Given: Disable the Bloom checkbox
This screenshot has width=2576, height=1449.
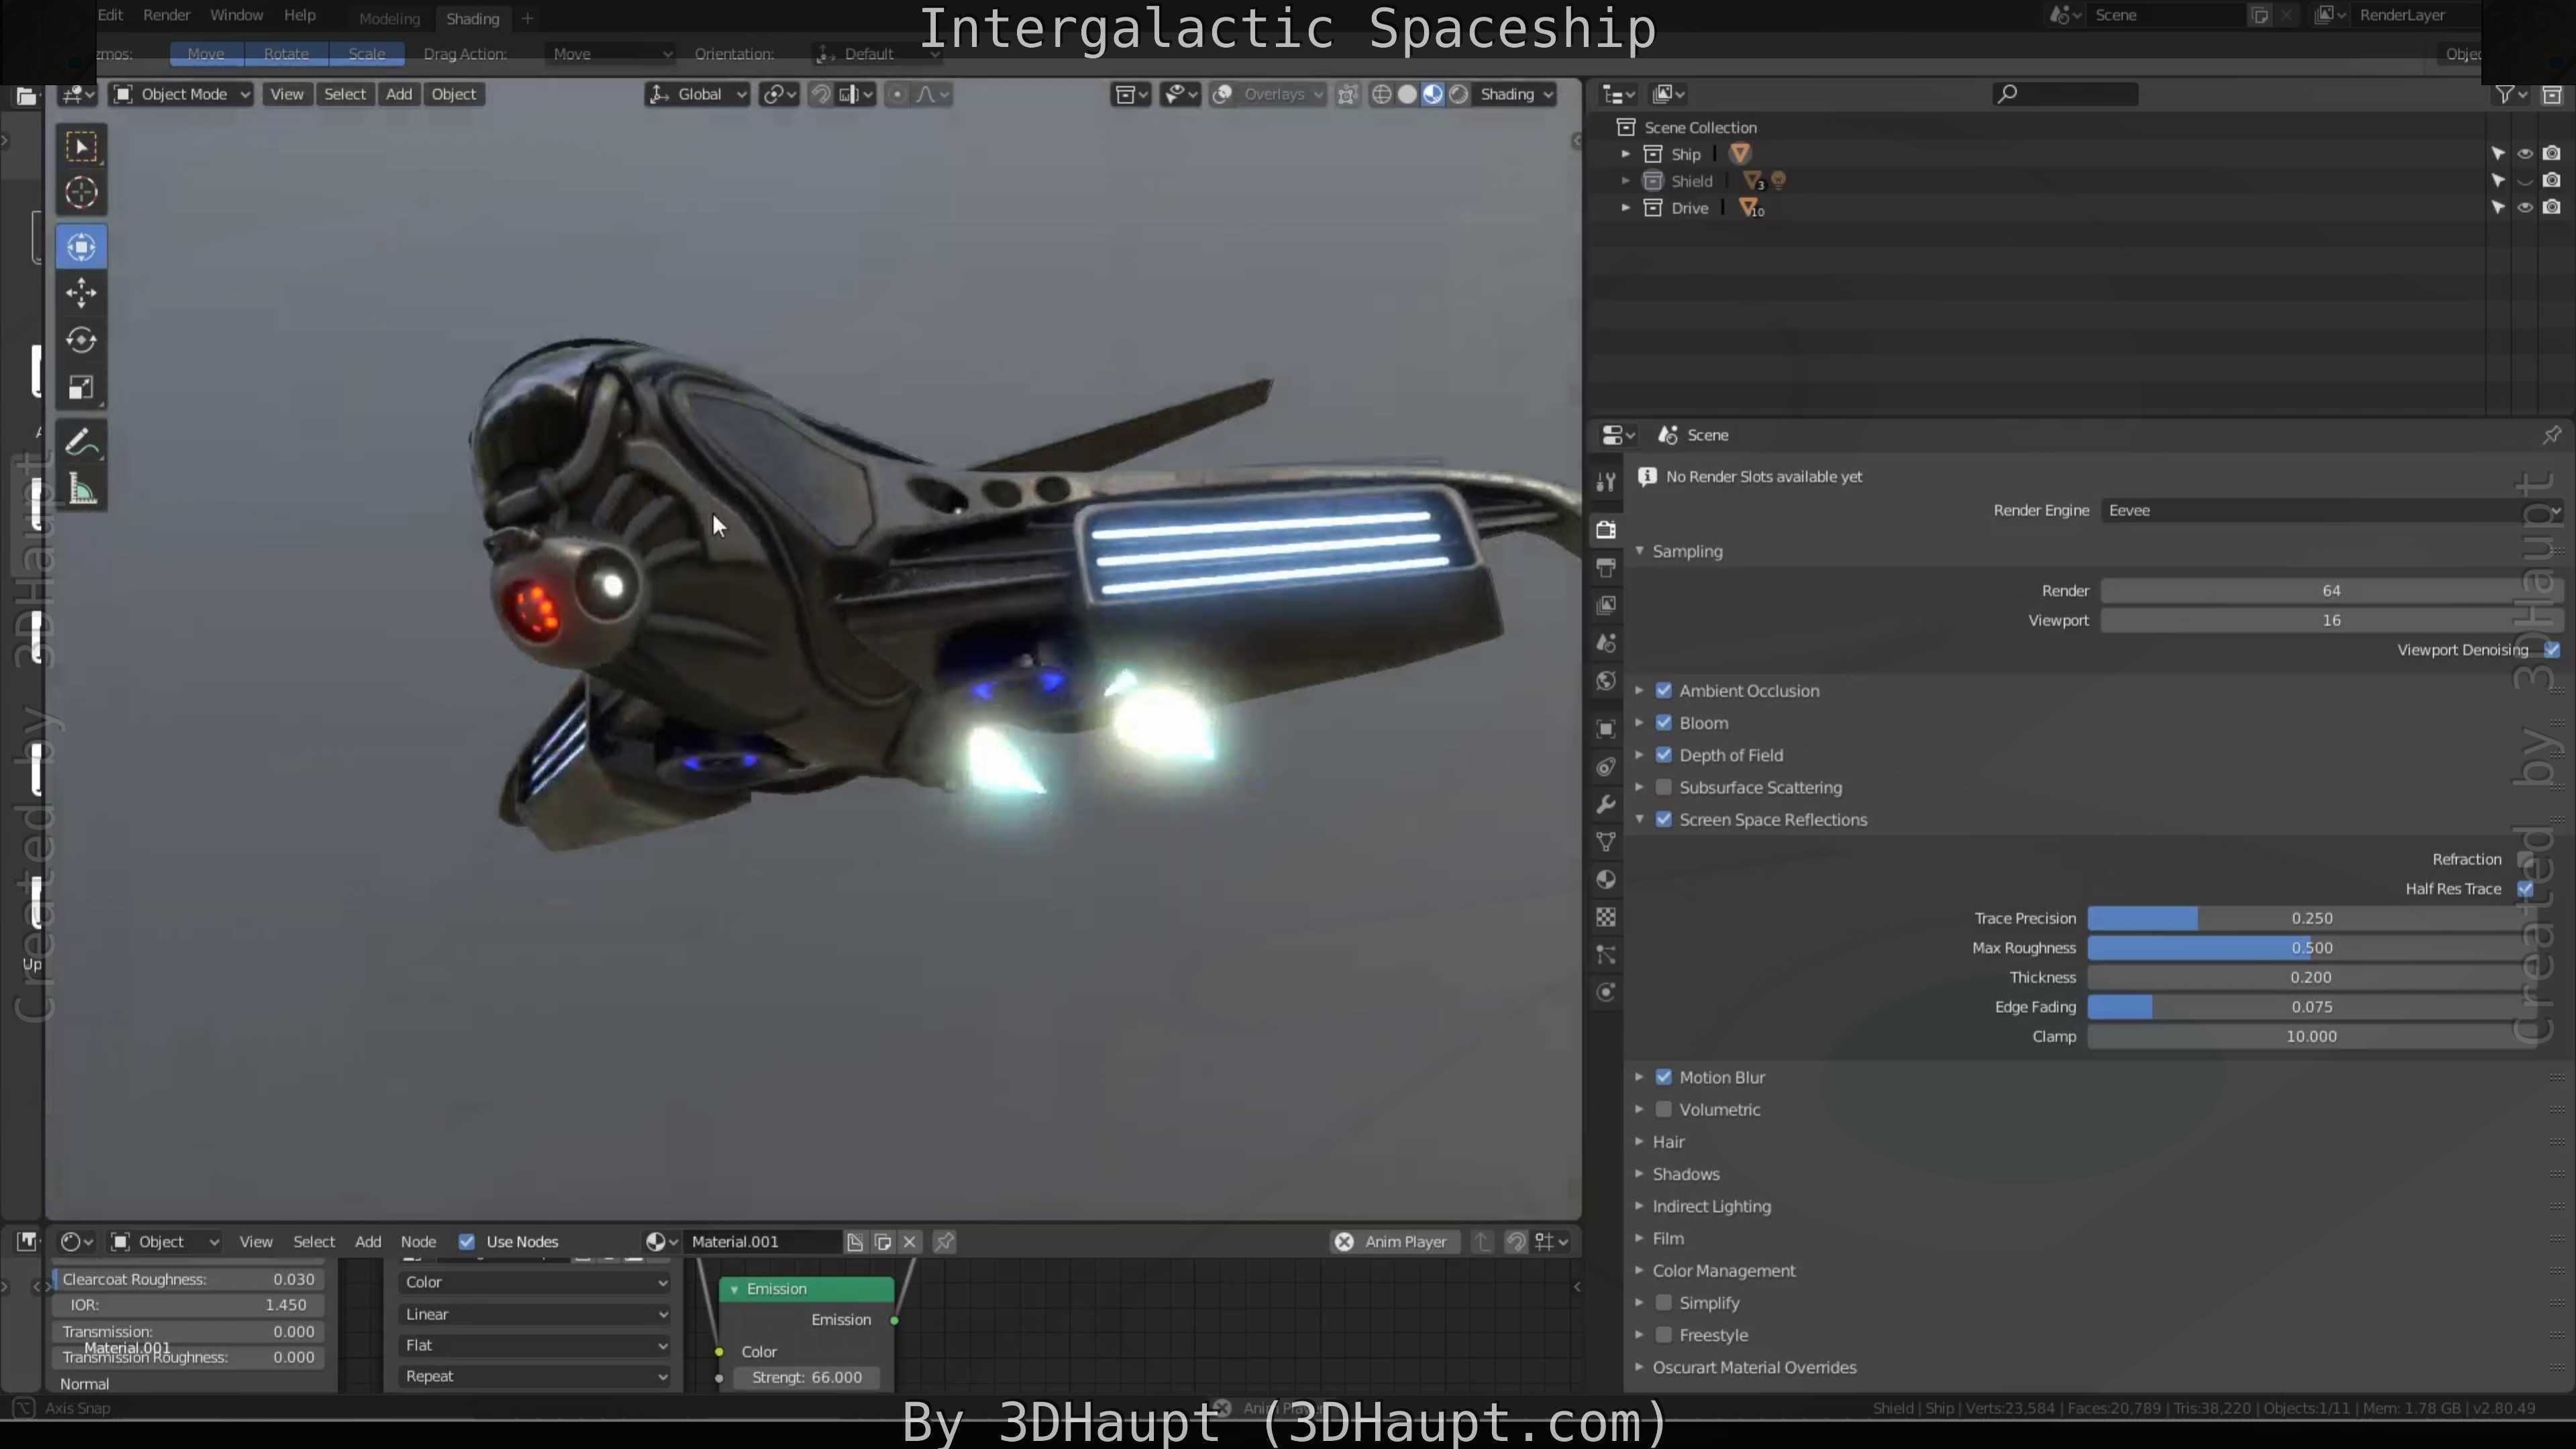Looking at the screenshot, I should (1664, 723).
